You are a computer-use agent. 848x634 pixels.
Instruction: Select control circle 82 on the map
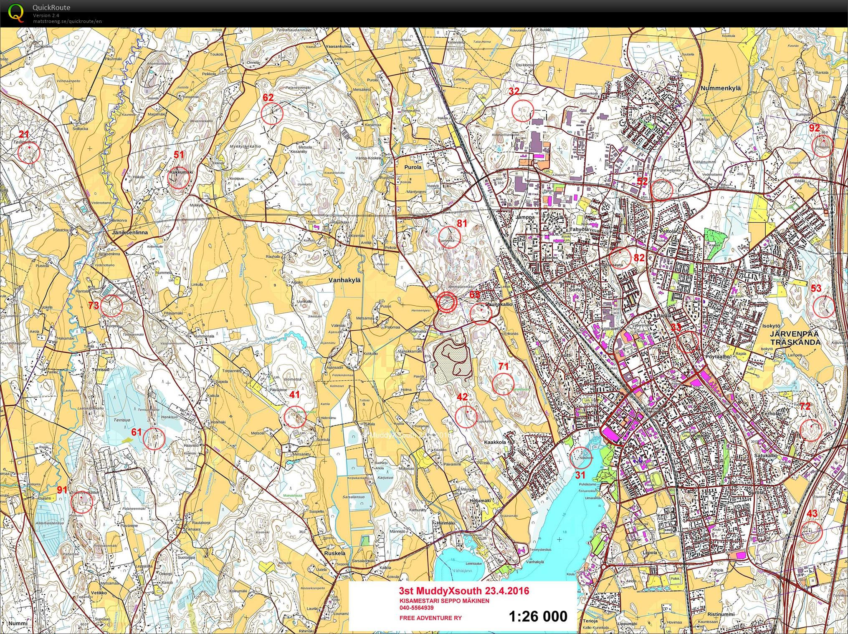click(620, 258)
